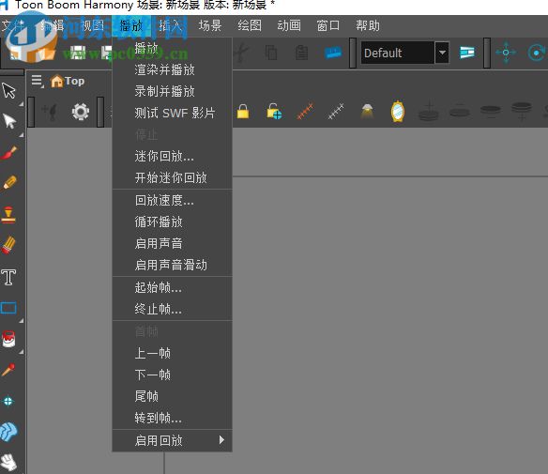548x474 pixels.
Task: Open the 帮助 menu
Action: click(x=368, y=25)
